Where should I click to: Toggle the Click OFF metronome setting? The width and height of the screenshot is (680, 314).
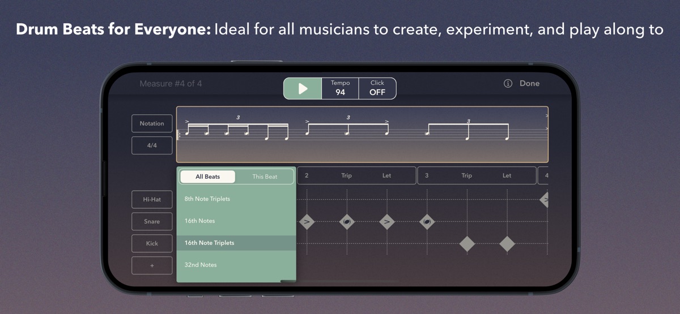click(377, 88)
